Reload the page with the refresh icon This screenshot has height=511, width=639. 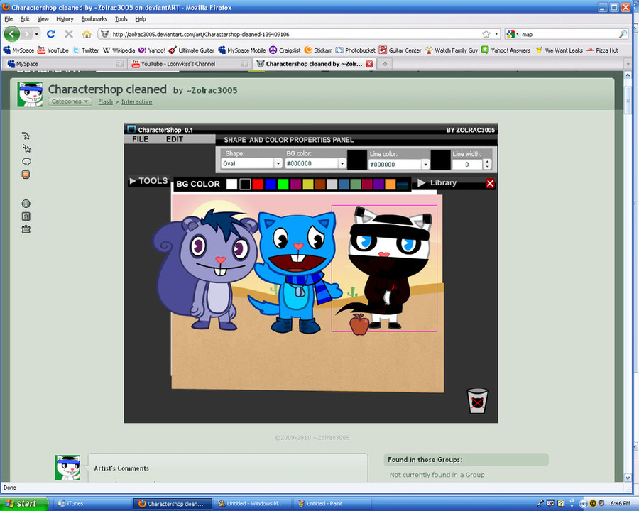point(50,34)
